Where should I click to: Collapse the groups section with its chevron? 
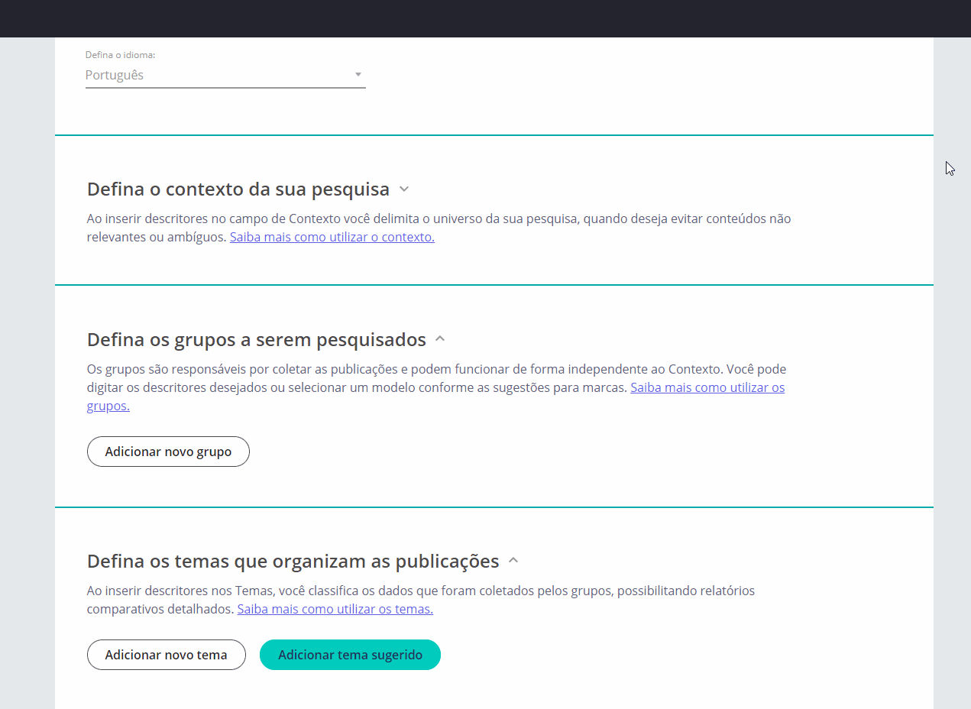pos(440,338)
